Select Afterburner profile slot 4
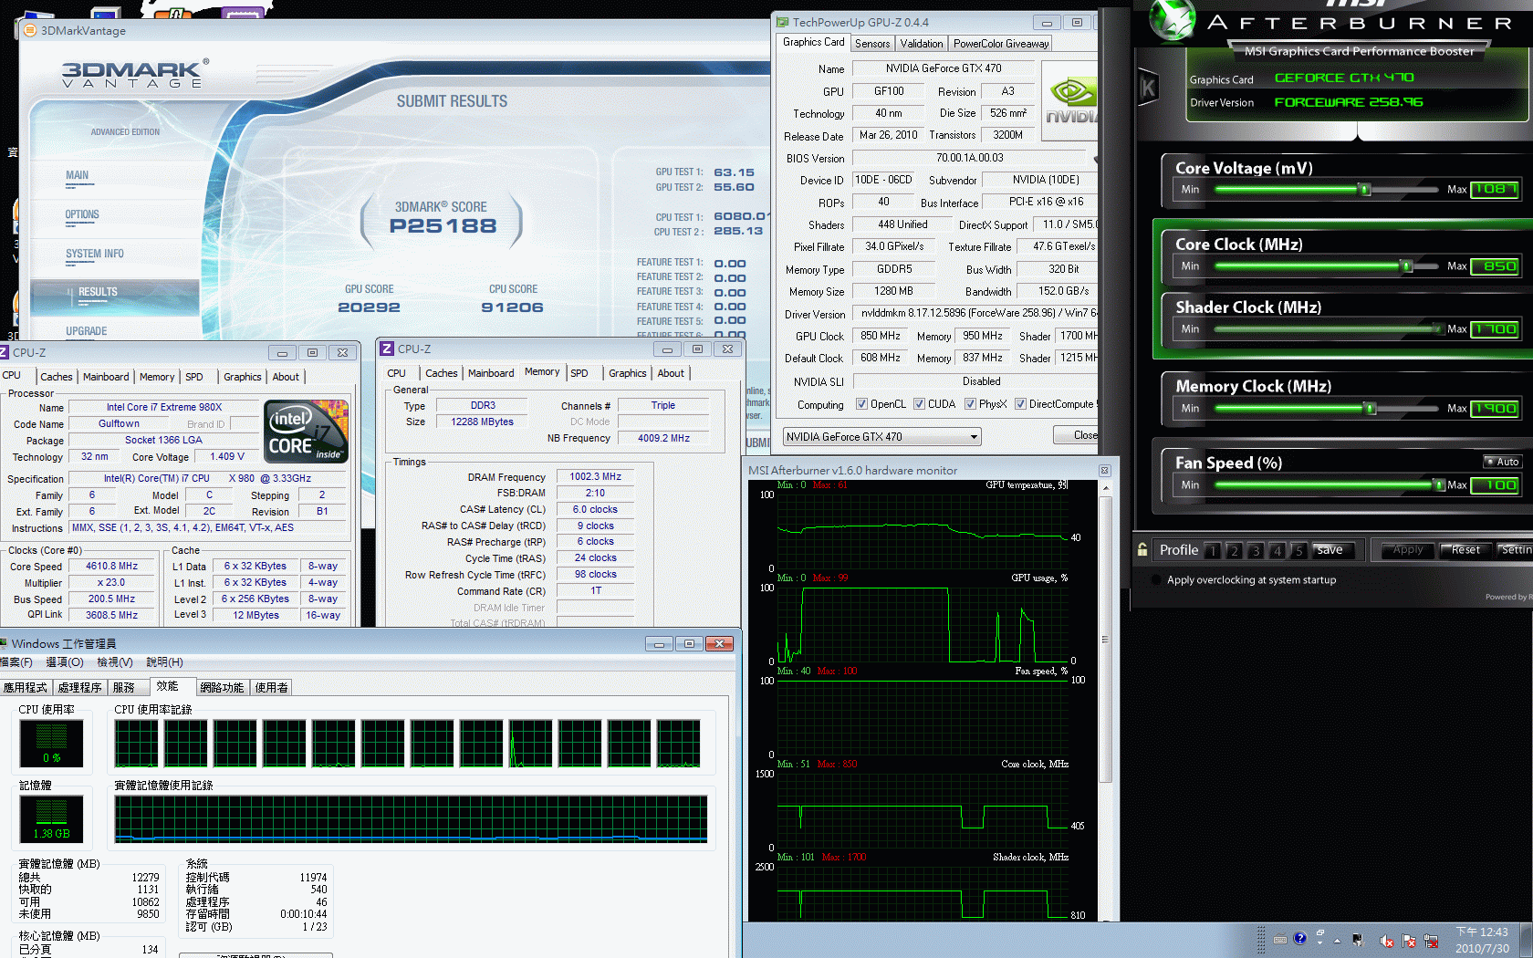The image size is (1533, 958). 1277,550
